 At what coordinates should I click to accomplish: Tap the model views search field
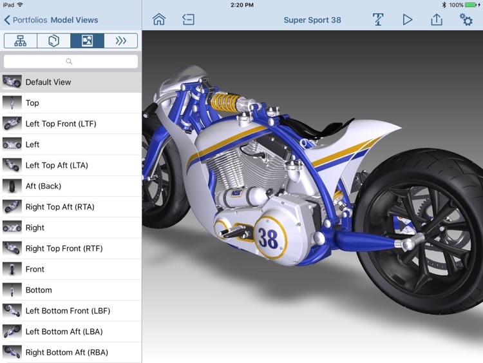[x=71, y=61]
